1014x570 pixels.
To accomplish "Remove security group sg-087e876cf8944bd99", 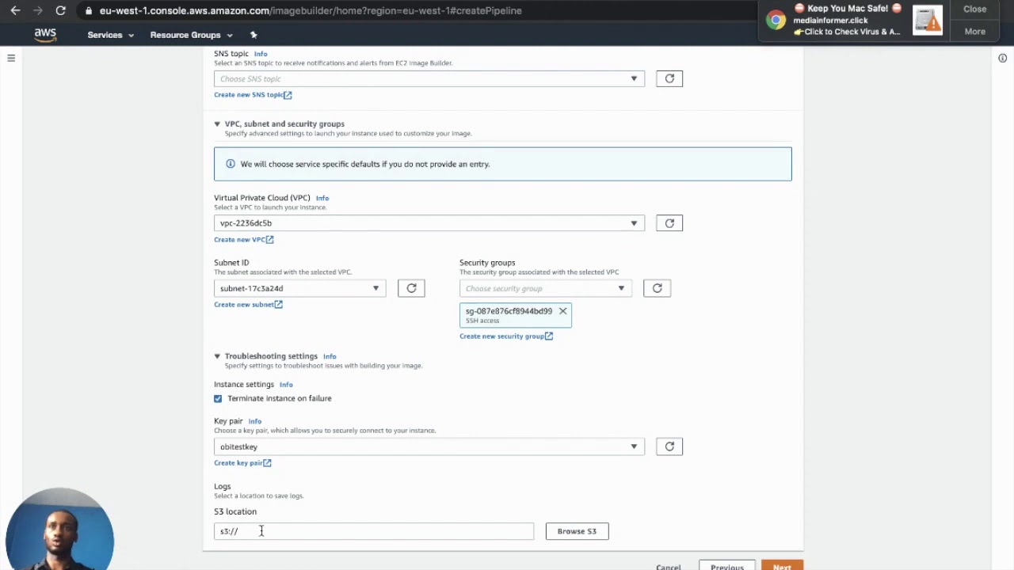I will [x=562, y=311].
